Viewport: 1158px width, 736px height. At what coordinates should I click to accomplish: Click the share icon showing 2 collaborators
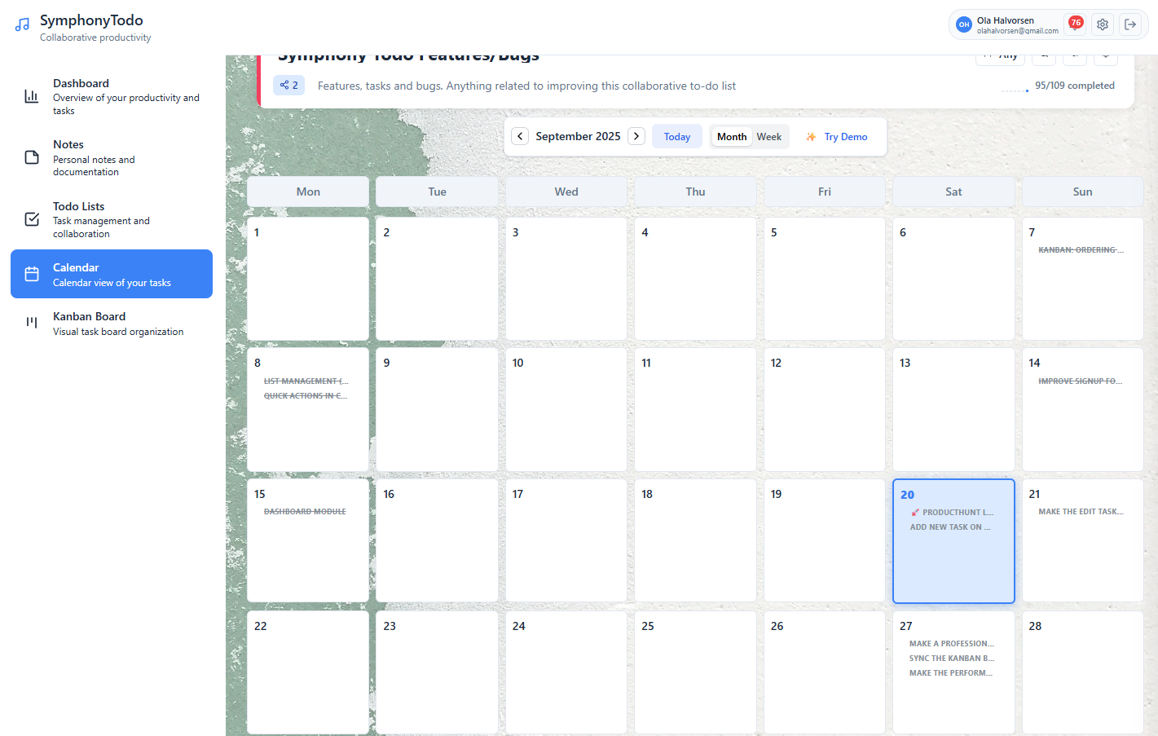(288, 85)
